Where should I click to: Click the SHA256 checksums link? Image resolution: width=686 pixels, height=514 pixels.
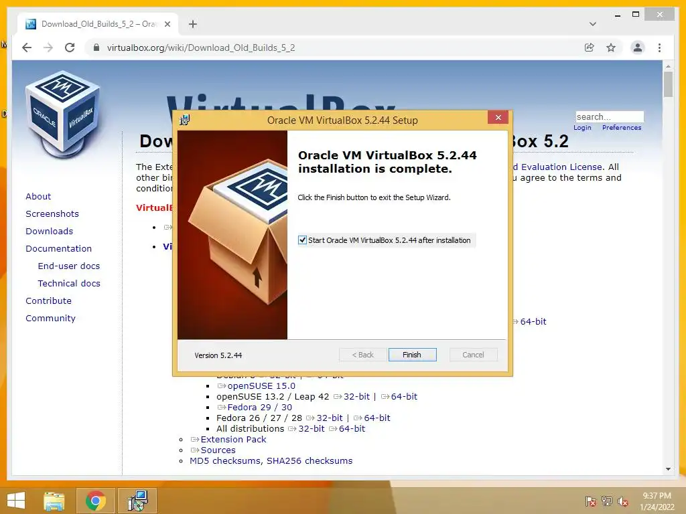310,460
